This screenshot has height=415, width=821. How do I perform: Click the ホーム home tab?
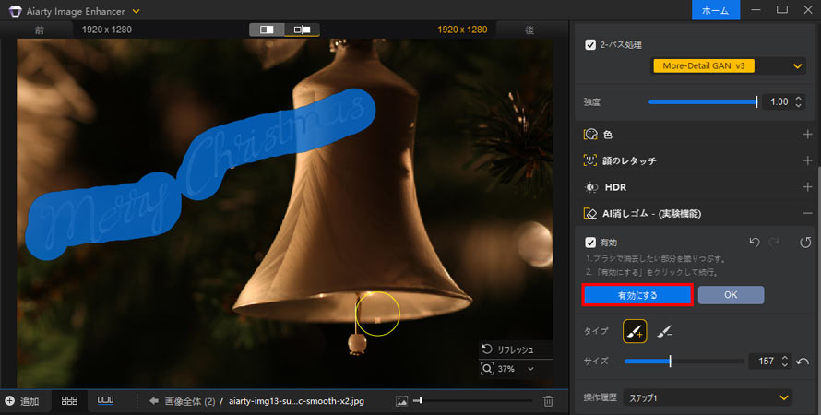(x=715, y=10)
